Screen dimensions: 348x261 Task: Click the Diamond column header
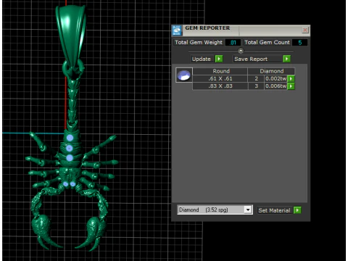(271, 71)
